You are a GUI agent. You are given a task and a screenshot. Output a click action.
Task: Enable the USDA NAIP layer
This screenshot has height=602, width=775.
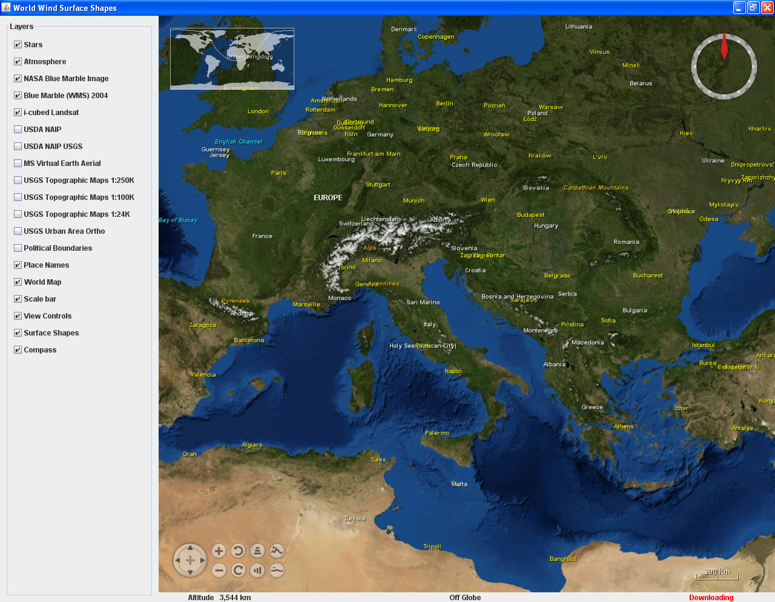pos(18,129)
